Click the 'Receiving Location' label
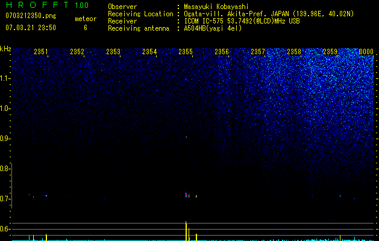 coord(140,14)
